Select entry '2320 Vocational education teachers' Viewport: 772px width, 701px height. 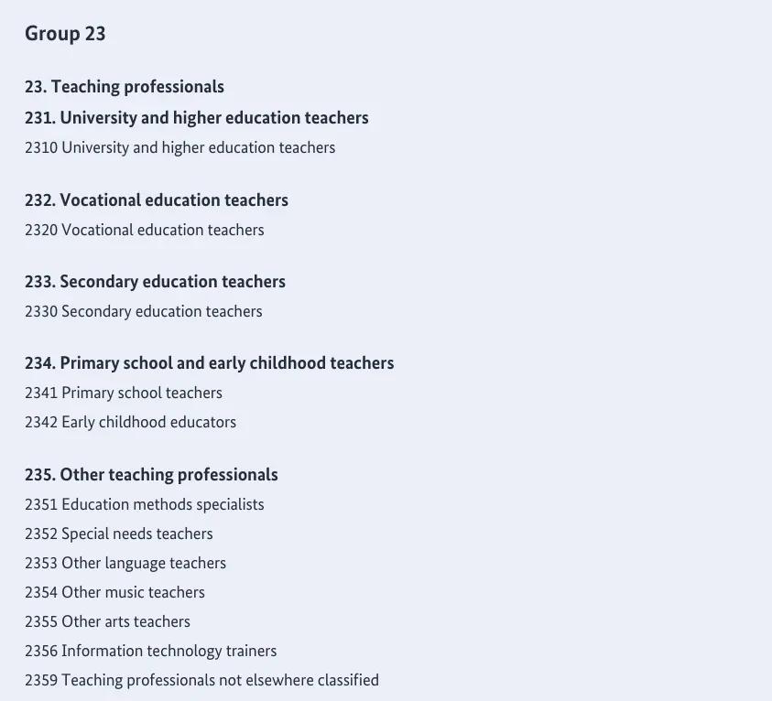[144, 230]
